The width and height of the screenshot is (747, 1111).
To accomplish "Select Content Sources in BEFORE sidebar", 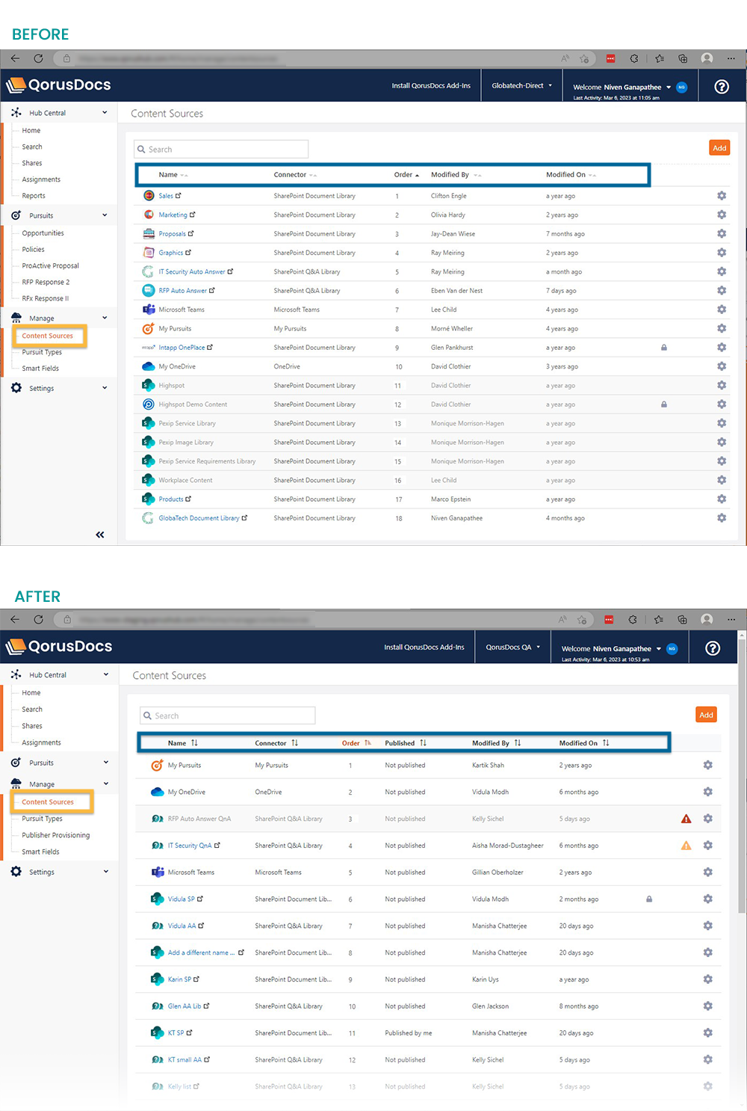I will (x=49, y=336).
